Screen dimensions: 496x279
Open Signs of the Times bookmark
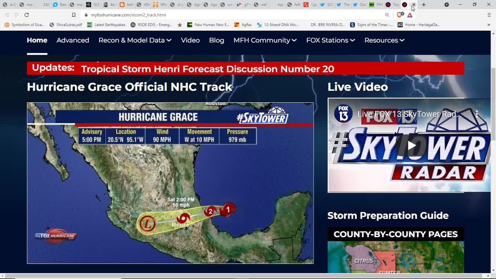[x=371, y=25]
